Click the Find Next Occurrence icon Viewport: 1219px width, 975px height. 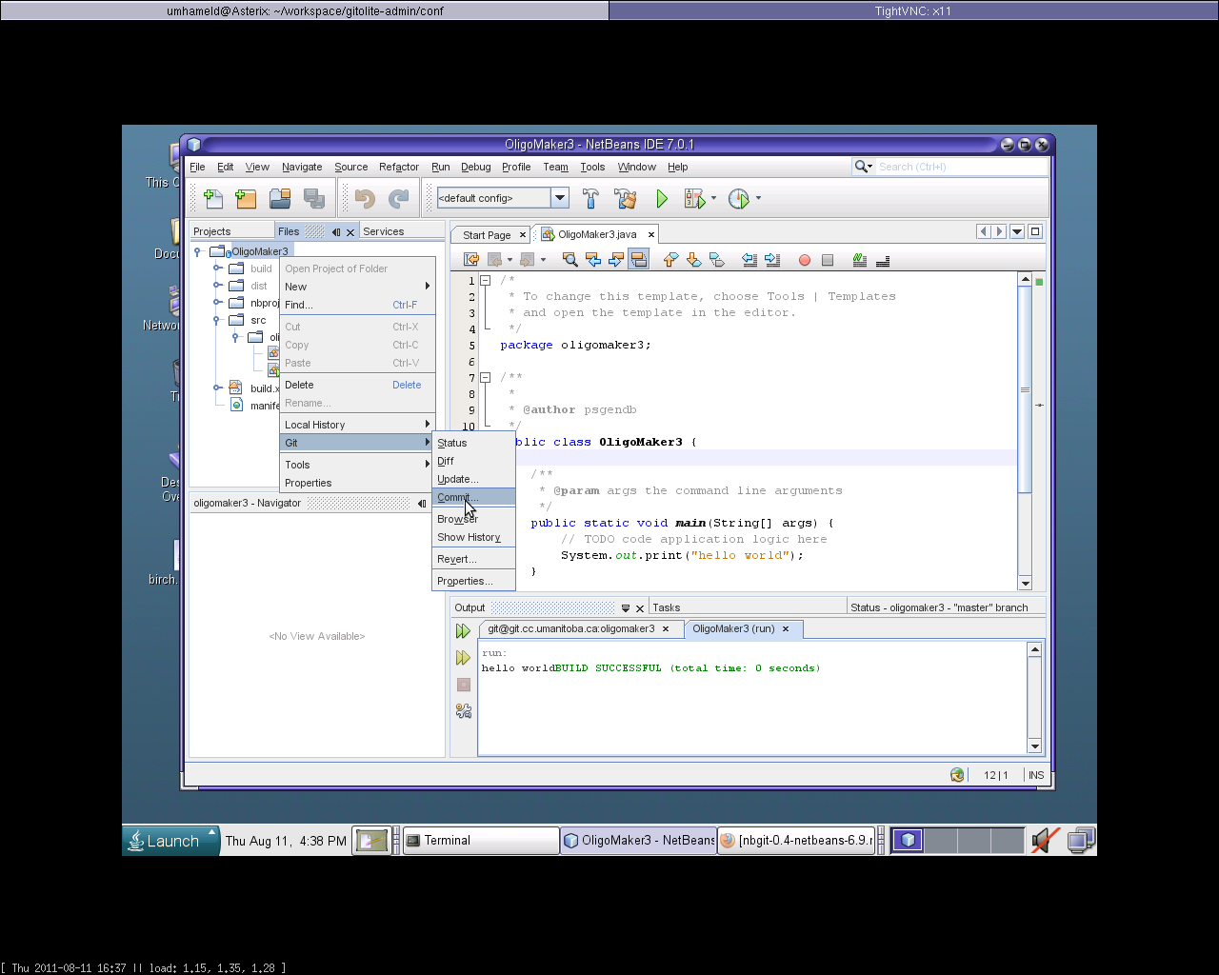point(616,259)
